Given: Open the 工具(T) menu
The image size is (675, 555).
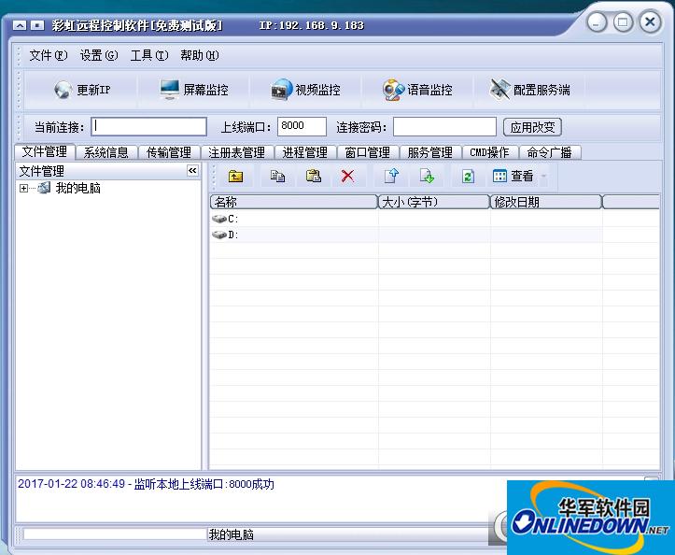Looking at the screenshot, I should [x=149, y=55].
